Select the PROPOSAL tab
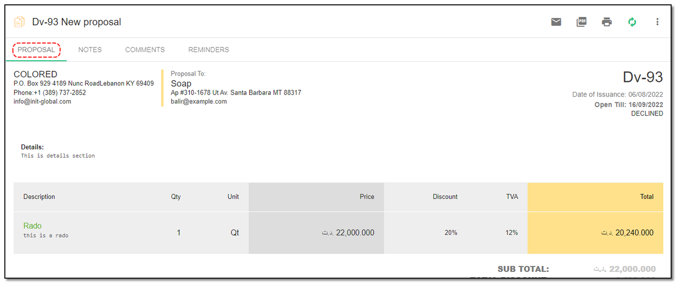676x283 pixels. tap(36, 50)
